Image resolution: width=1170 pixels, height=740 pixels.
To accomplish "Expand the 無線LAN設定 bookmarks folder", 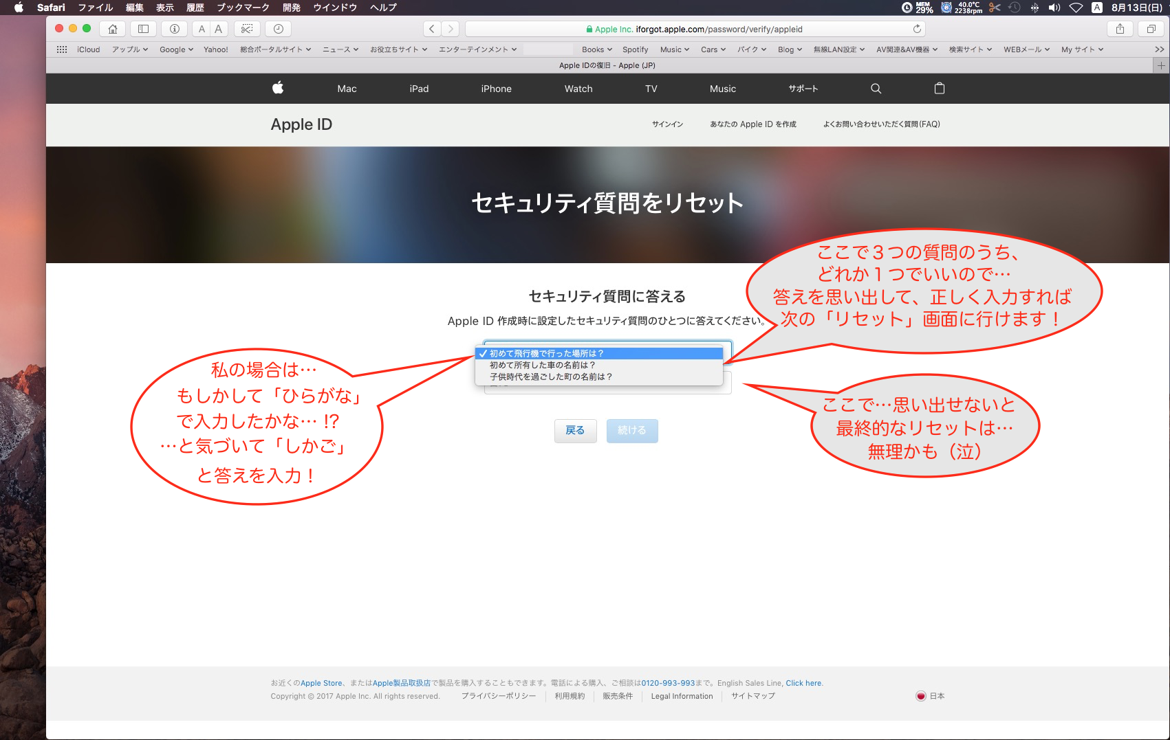I will coord(839,49).
